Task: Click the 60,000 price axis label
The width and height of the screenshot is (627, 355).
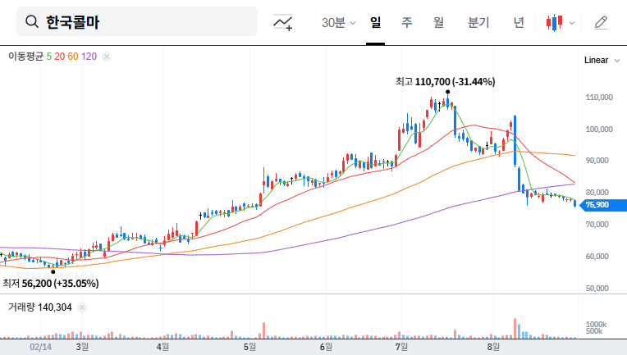Action: tap(597, 256)
